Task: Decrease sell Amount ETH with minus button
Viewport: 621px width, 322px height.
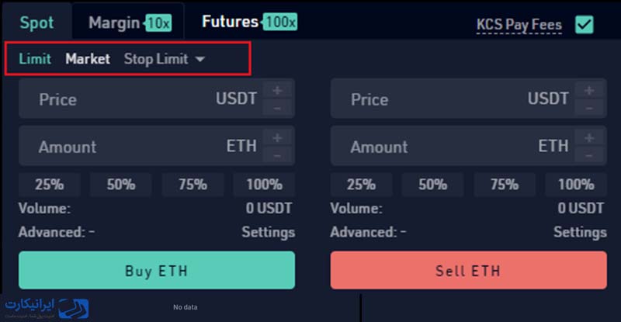Action: pos(589,155)
